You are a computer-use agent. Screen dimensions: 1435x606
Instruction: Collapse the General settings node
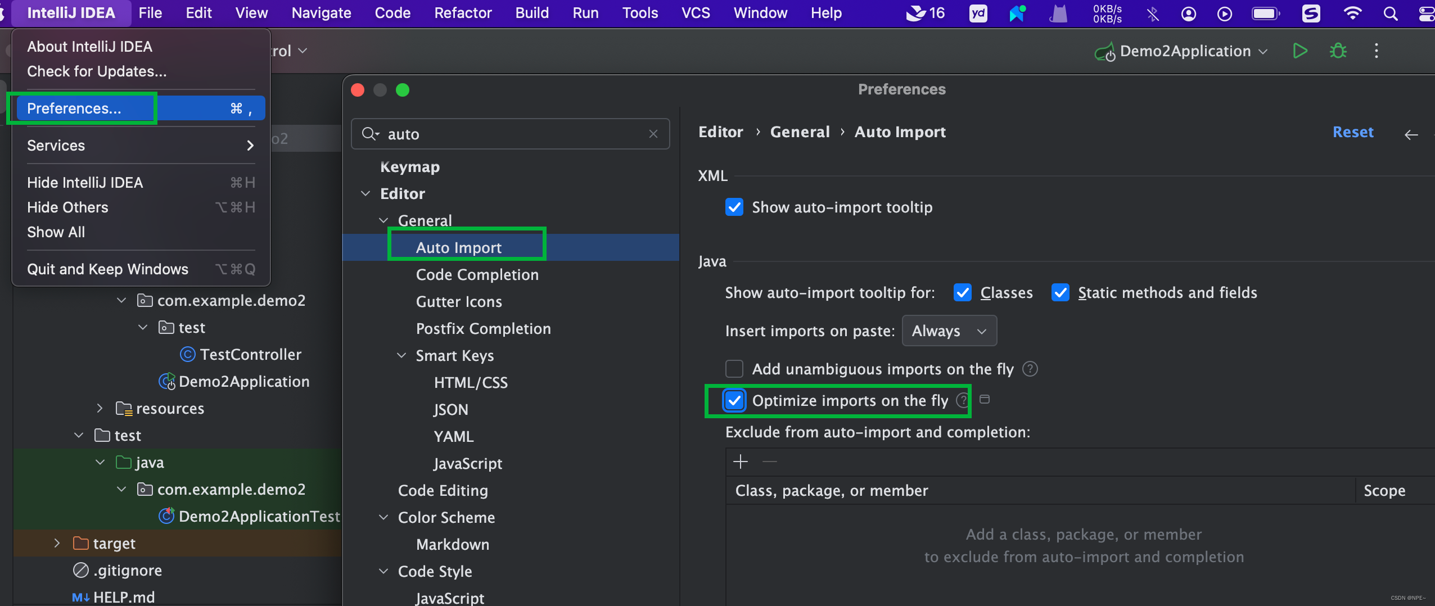[x=383, y=221]
